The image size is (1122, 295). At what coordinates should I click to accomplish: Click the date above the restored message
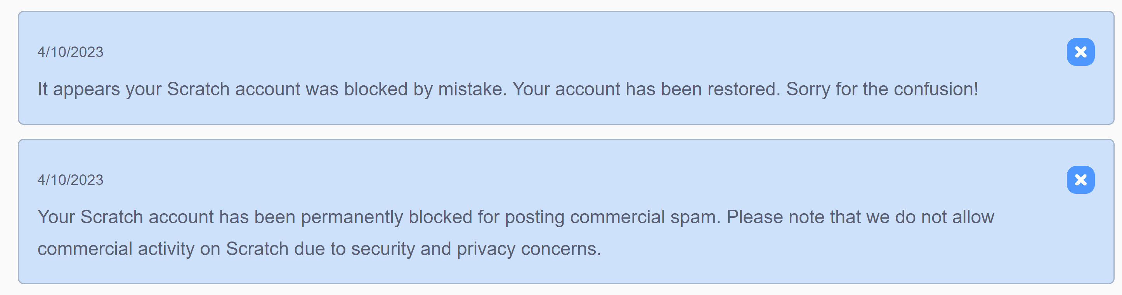tap(70, 52)
